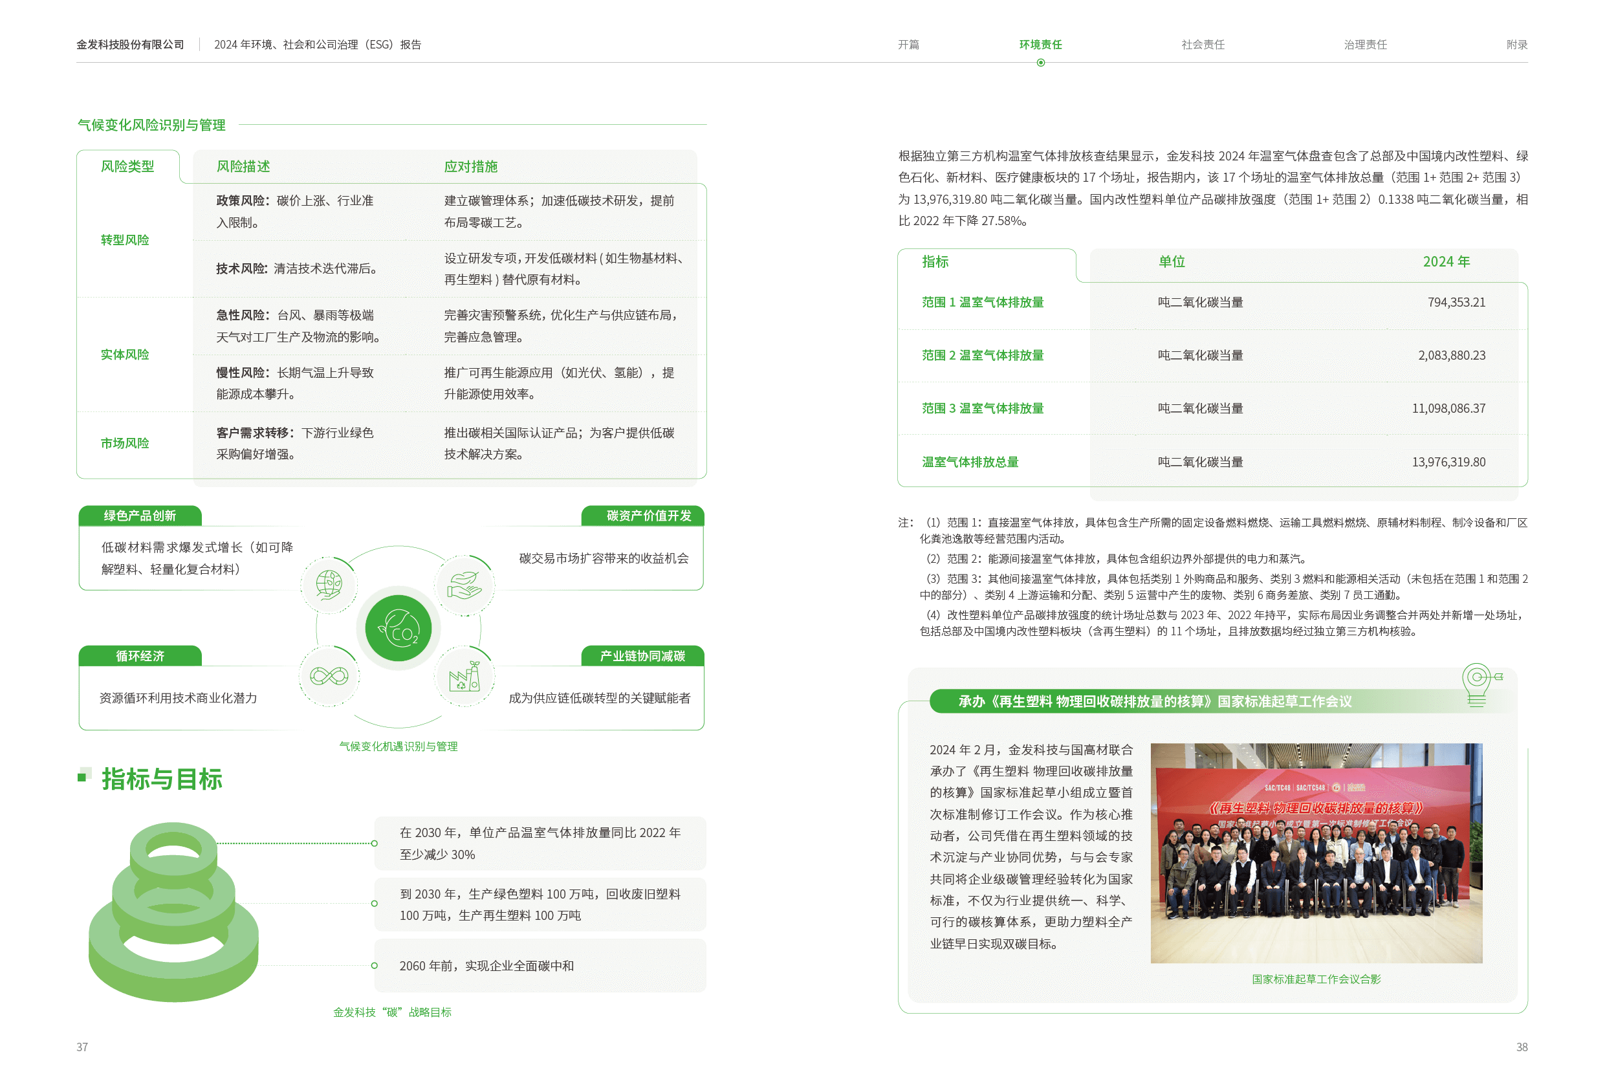This screenshot has height=1090, width=1605.
Task: Go to the 治理责任 tab
Action: click(1364, 44)
